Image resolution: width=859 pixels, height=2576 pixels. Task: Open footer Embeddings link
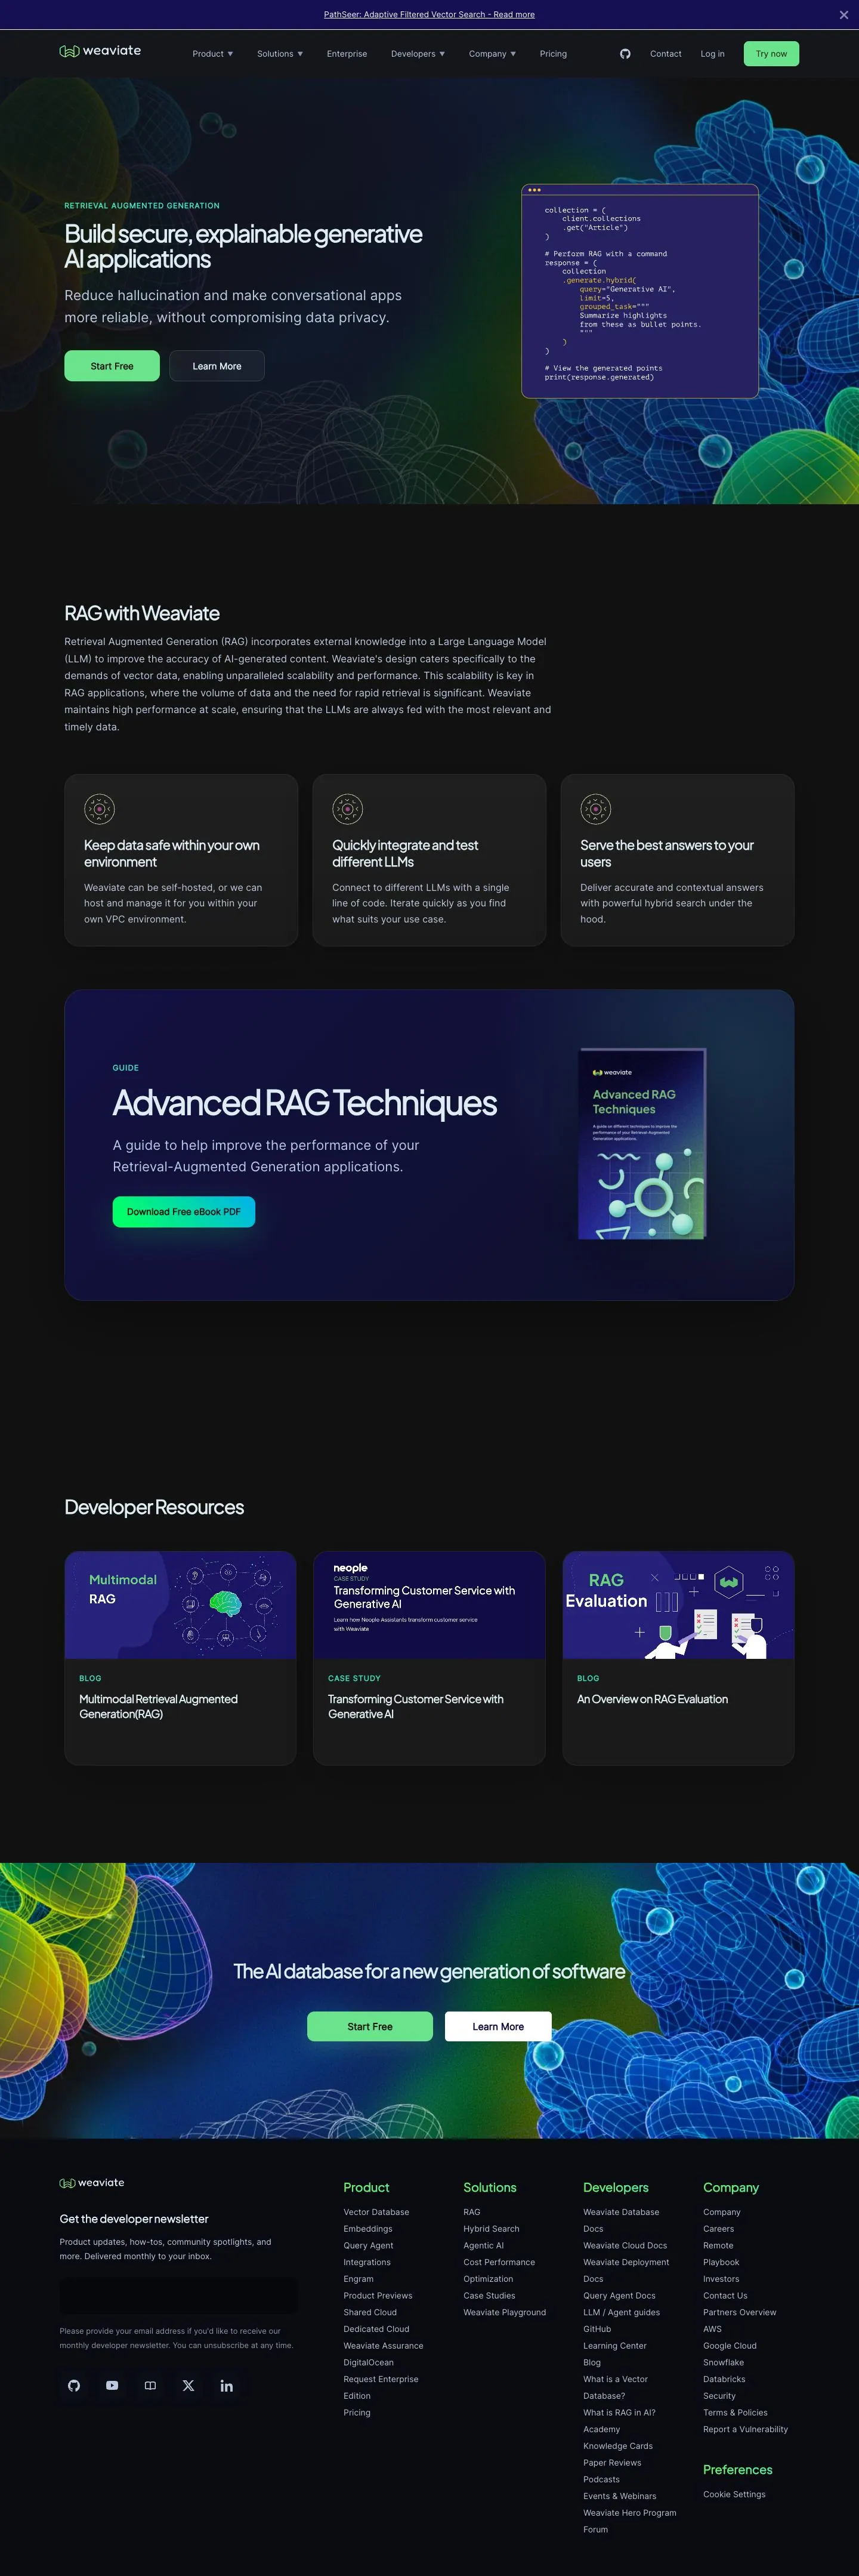tap(368, 2229)
